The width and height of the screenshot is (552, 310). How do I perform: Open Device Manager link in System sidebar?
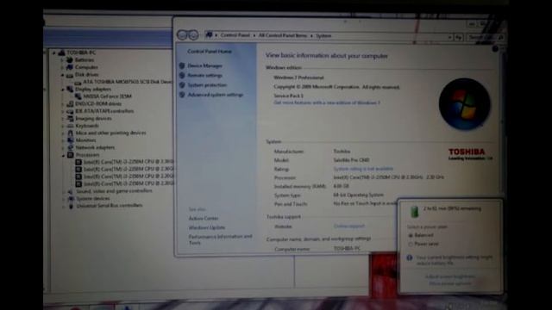205,65
